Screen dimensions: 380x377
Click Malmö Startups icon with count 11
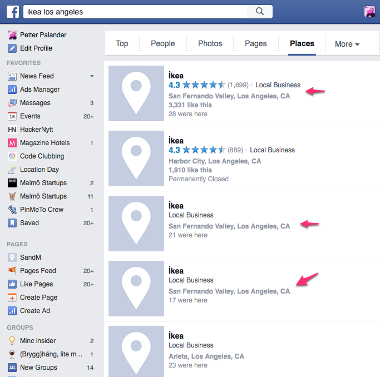[x=12, y=196]
